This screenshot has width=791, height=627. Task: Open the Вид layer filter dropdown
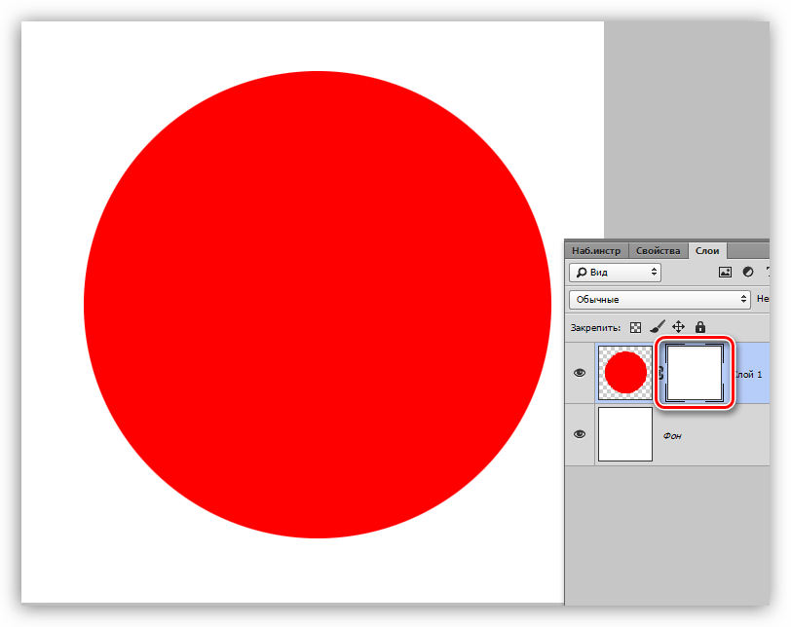pos(615,273)
